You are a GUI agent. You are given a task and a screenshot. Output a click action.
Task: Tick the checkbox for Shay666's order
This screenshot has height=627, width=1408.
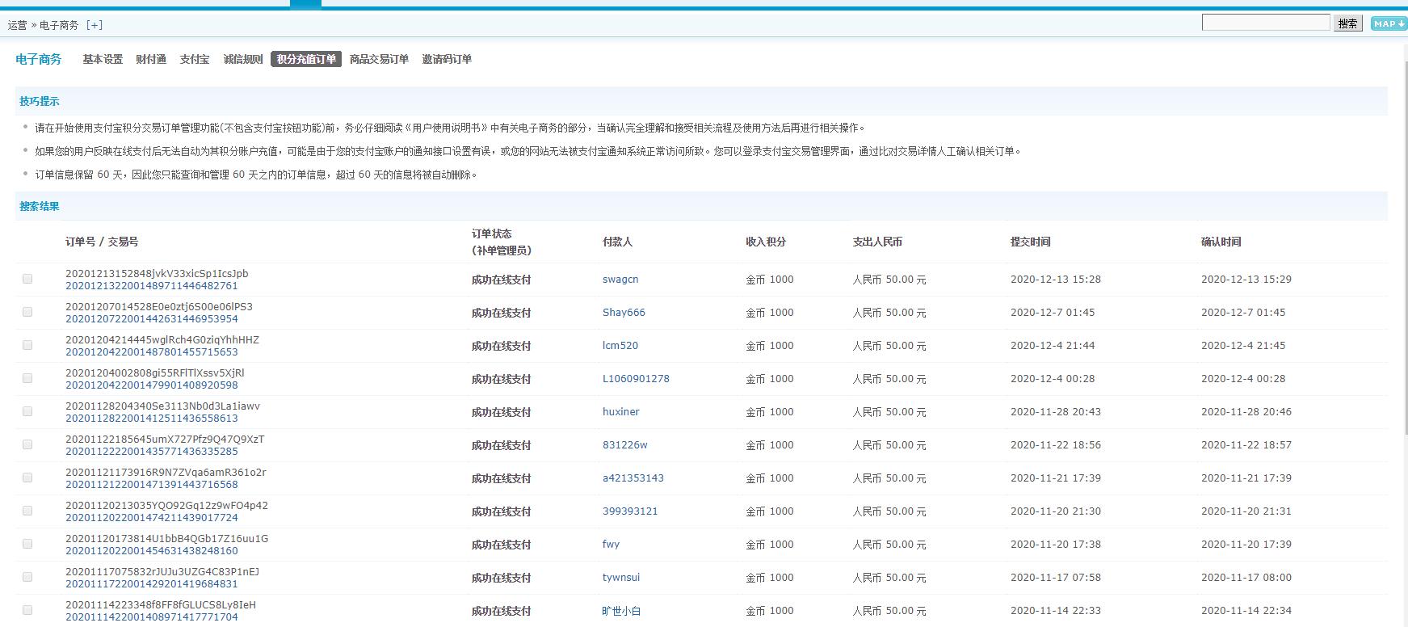click(x=27, y=312)
